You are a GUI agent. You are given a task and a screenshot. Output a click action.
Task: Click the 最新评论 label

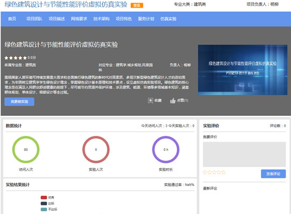pyautogui.click(x=210, y=189)
